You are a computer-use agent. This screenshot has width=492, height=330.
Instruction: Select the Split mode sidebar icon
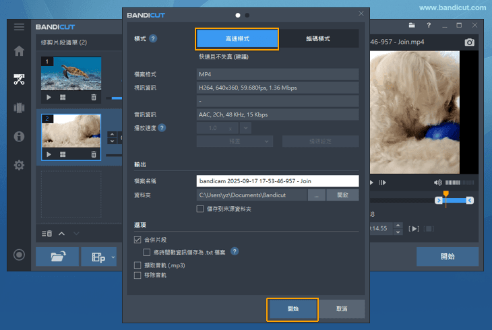click(x=19, y=108)
